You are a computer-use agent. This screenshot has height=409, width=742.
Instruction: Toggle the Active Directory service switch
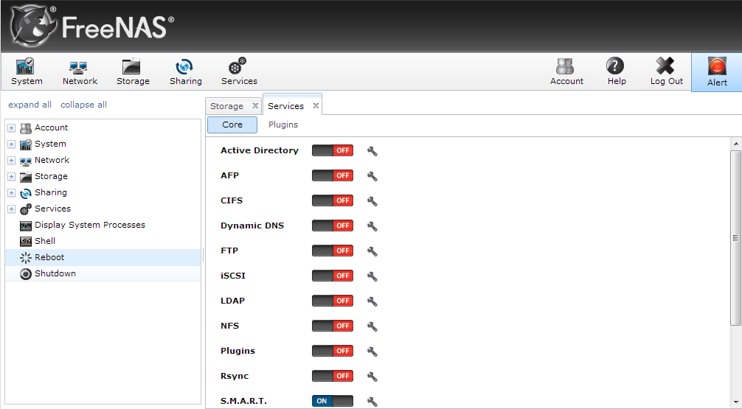[x=333, y=150]
